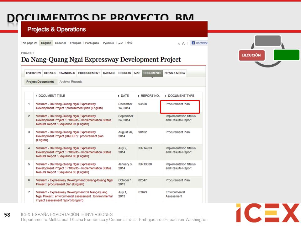Switch page language to Español
The height and width of the screenshot is (226, 301).
tap(61, 43)
